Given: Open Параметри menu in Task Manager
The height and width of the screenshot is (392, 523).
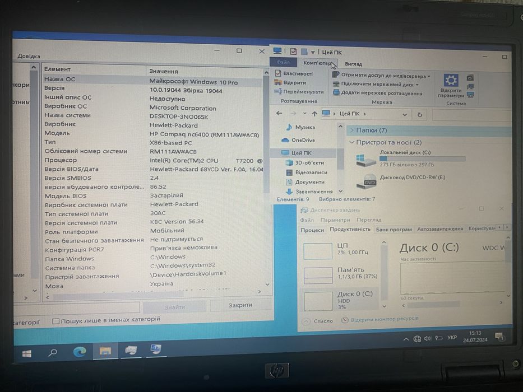Looking at the screenshot, I should 335,220.
